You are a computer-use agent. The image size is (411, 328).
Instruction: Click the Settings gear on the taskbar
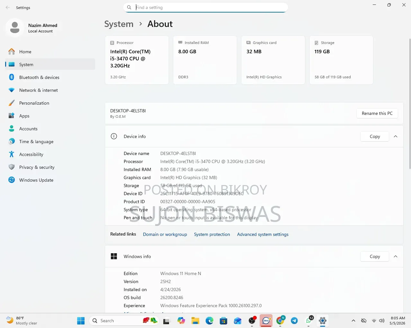pyautogui.click(x=323, y=321)
